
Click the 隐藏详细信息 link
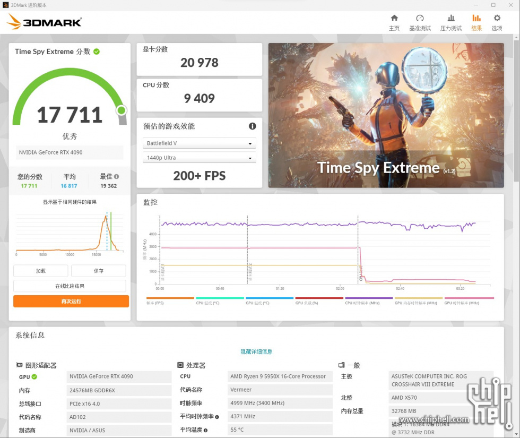pos(256,351)
